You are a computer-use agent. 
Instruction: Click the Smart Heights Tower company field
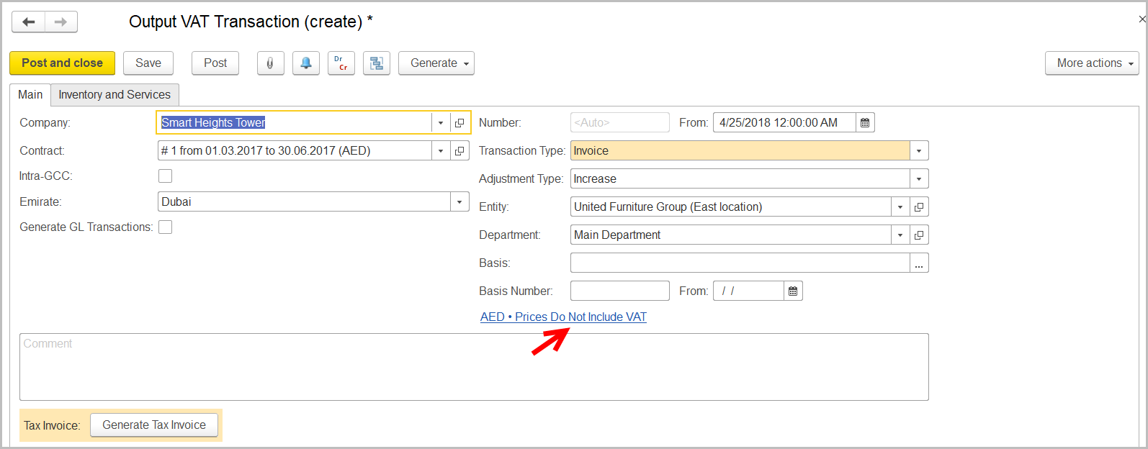pyautogui.click(x=295, y=123)
